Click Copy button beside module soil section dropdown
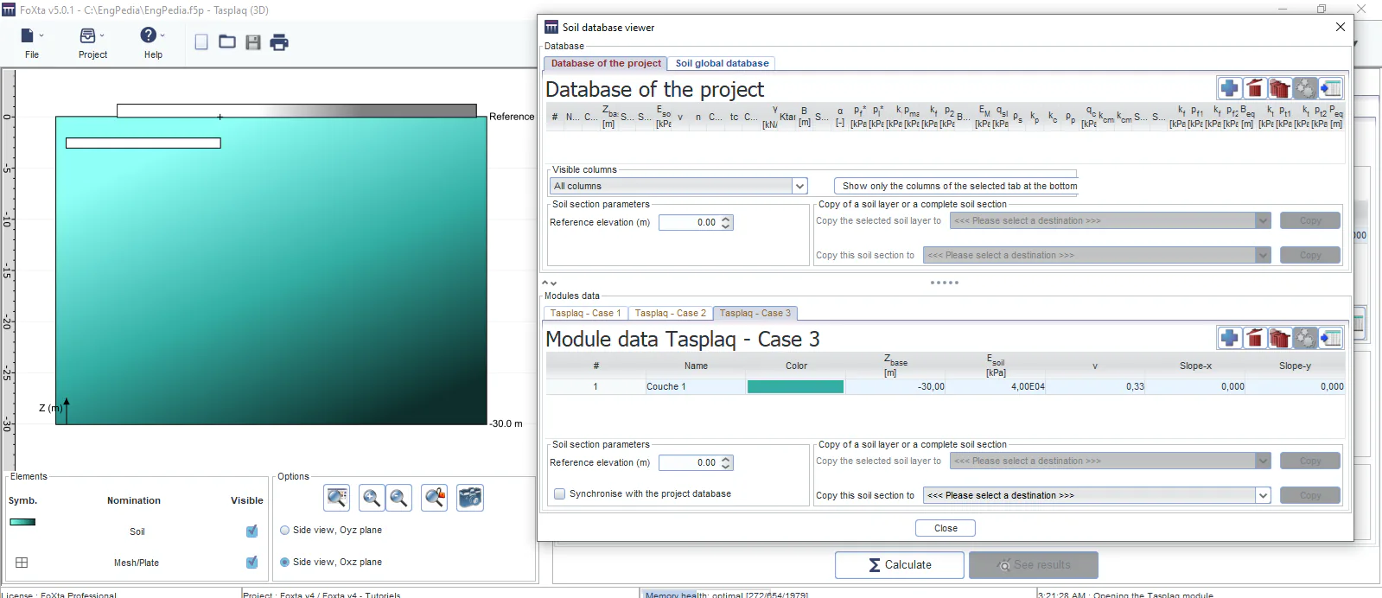Viewport: 1382px width, 598px height. [1310, 495]
